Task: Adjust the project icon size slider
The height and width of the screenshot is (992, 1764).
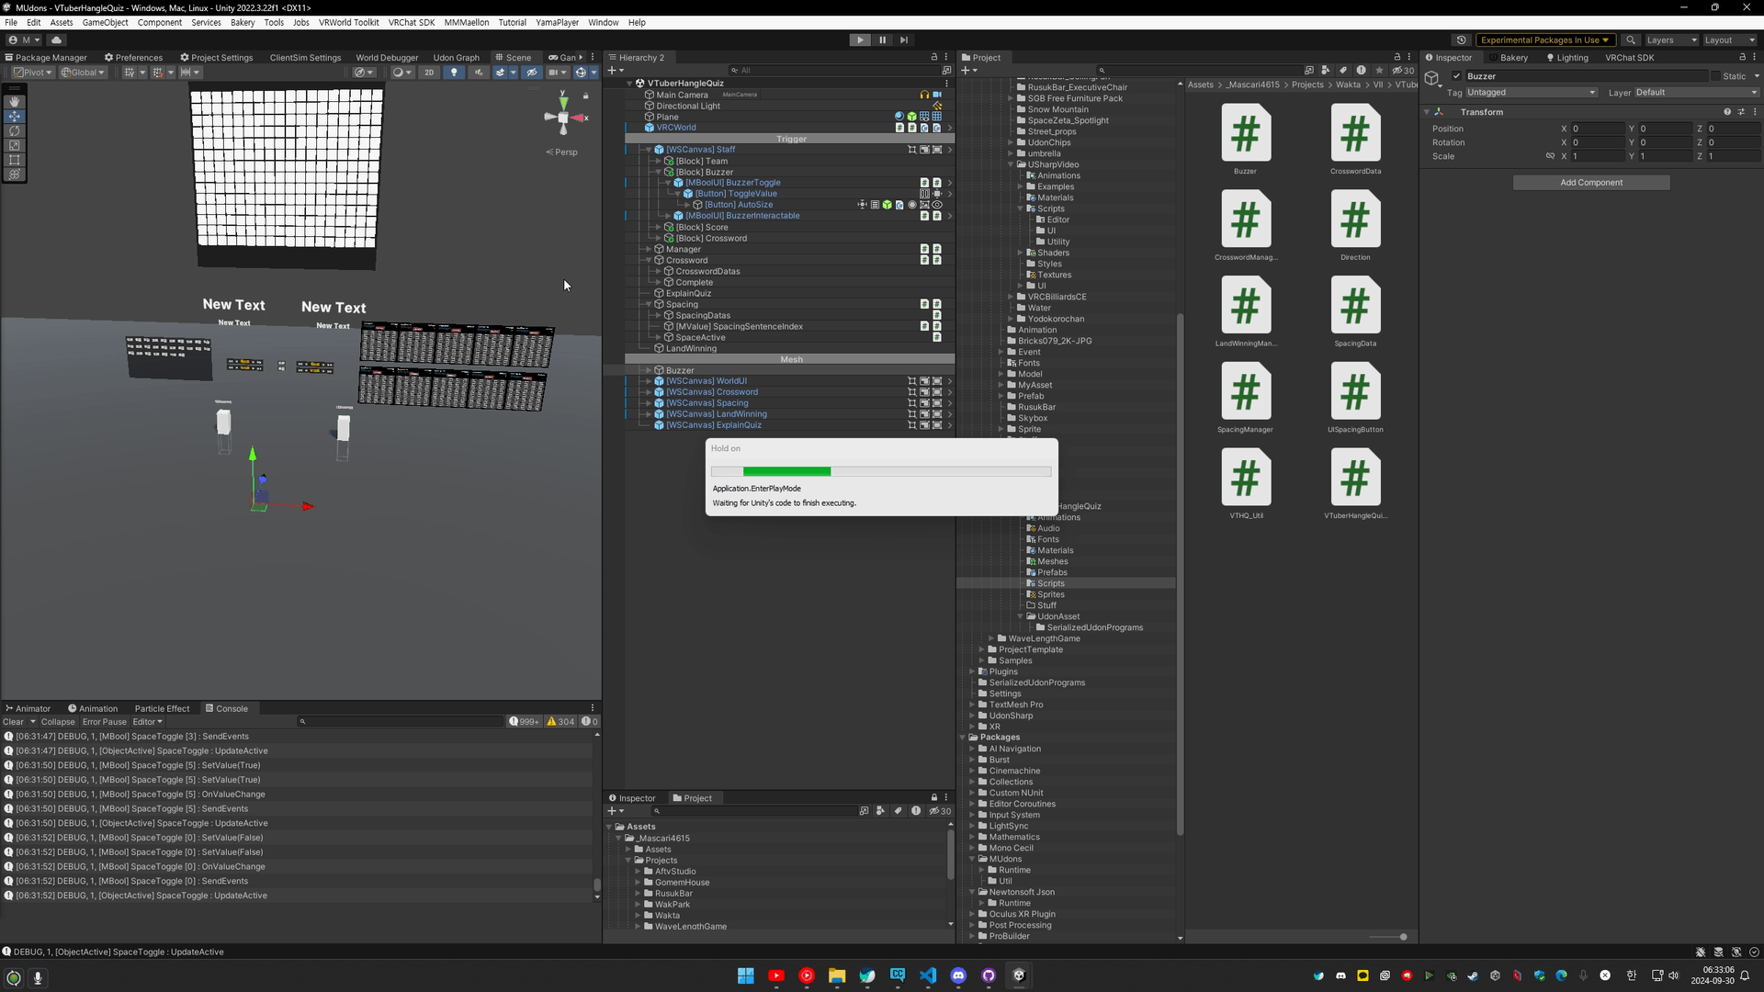Action: pos(1402,937)
